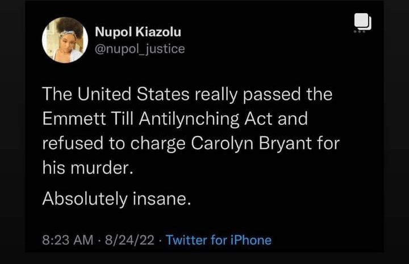Viewport: 409px width, 264px height.
Task: Click the name "Emmett Till" in tweet
Action: [x=87, y=119]
